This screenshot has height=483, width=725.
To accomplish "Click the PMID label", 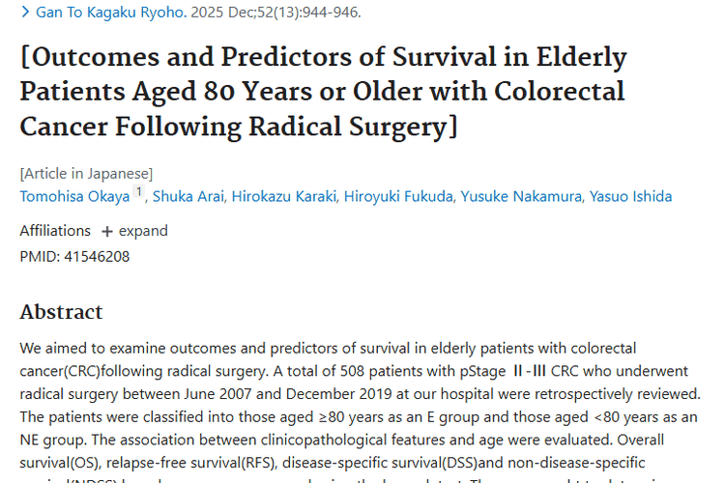I will pos(38,256).
